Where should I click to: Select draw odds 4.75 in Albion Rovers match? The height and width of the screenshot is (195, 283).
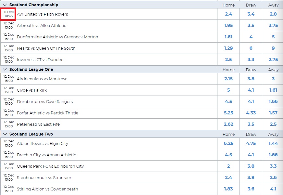tap(251, 144)
